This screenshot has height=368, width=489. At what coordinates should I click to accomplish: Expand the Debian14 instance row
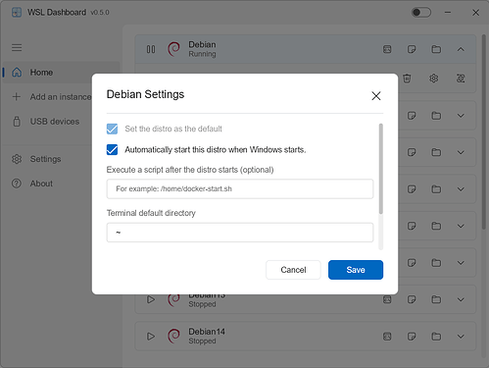point(461,337)
